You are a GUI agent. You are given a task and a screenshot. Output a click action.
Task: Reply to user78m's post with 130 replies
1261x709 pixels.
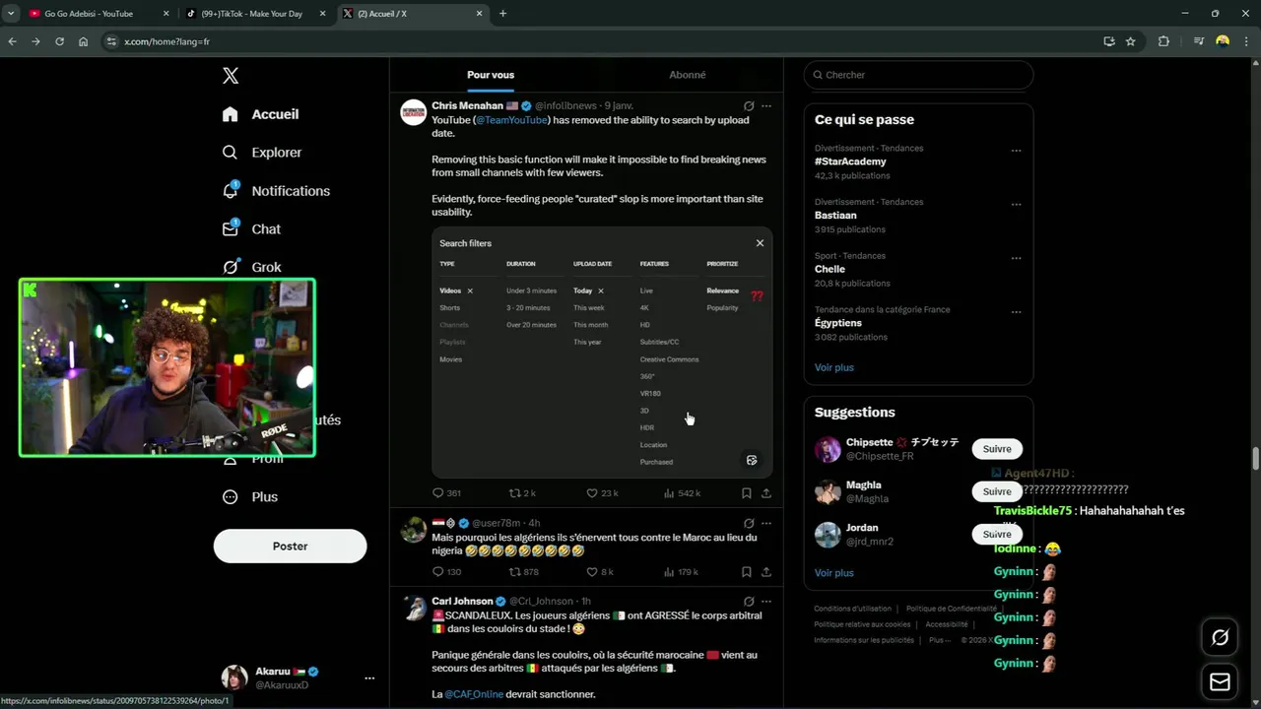click(438, 572)
